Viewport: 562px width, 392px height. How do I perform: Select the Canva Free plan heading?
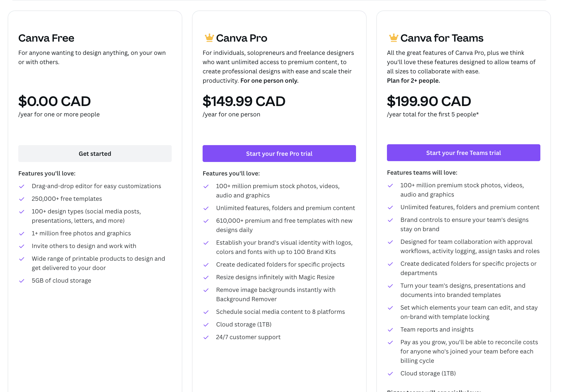pos(46,38)
